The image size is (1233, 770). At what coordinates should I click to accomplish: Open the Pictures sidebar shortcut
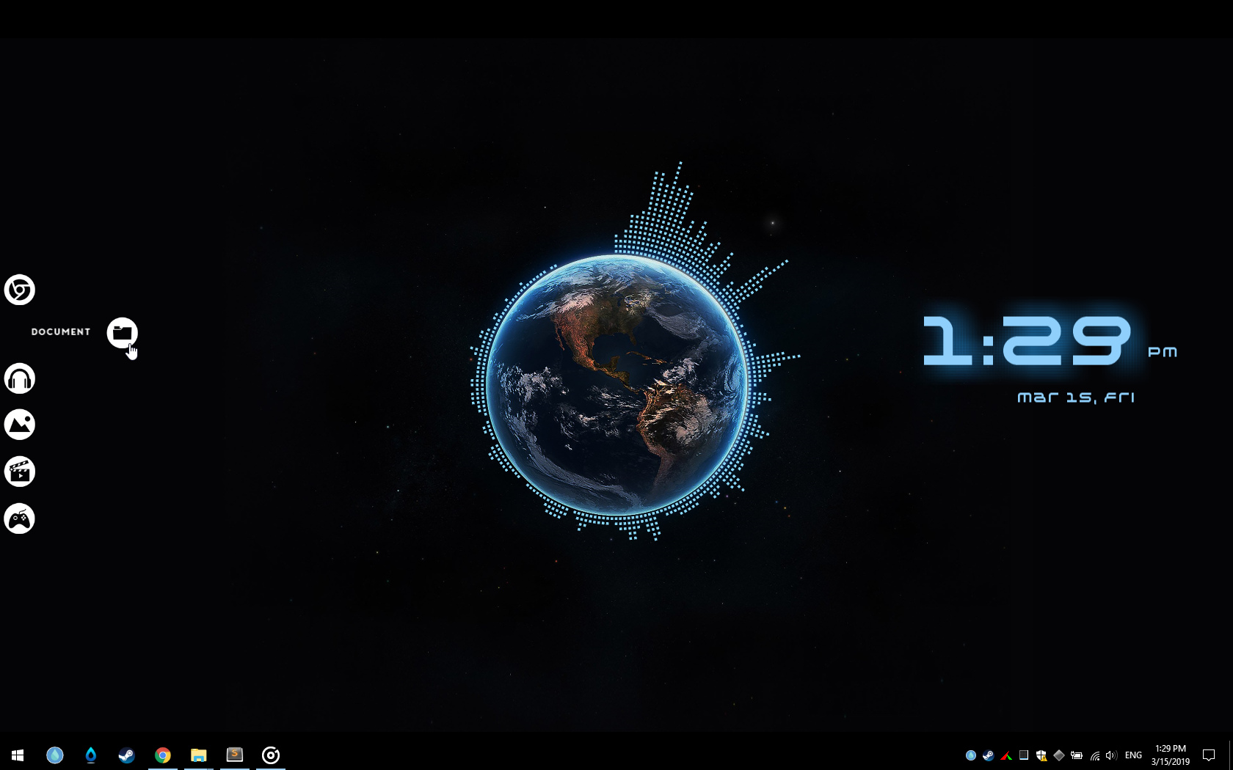coord(20,425)
